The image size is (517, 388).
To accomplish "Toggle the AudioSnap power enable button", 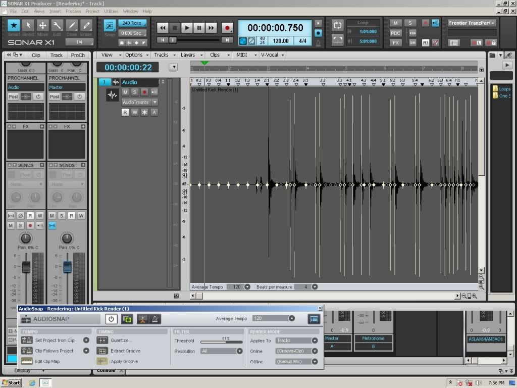I will click(x=111, y=319).
